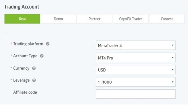Show the Currency question mark tooltip
The height and width of the screenshot is (105, 188).
34,68
